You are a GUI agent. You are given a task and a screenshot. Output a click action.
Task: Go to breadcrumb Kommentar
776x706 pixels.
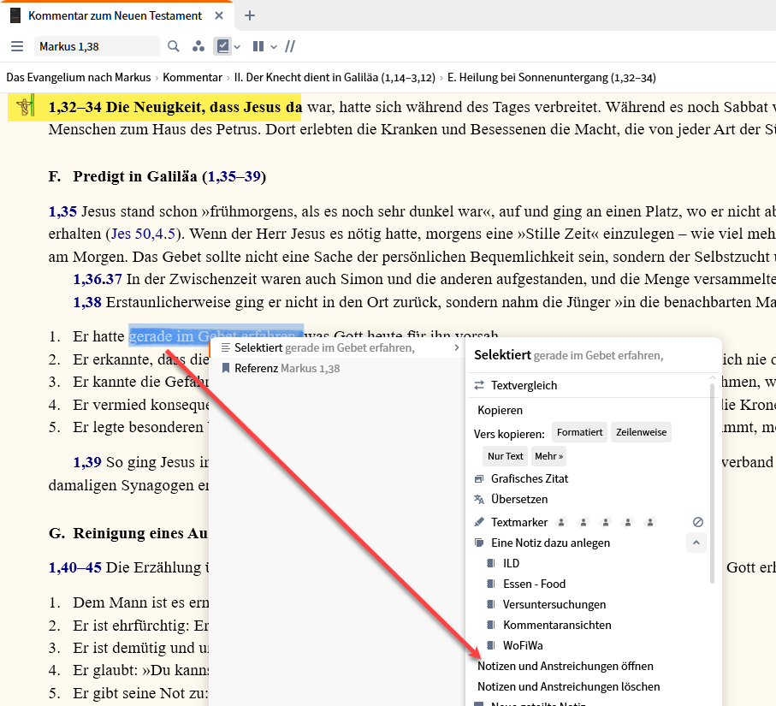[193, 78]
